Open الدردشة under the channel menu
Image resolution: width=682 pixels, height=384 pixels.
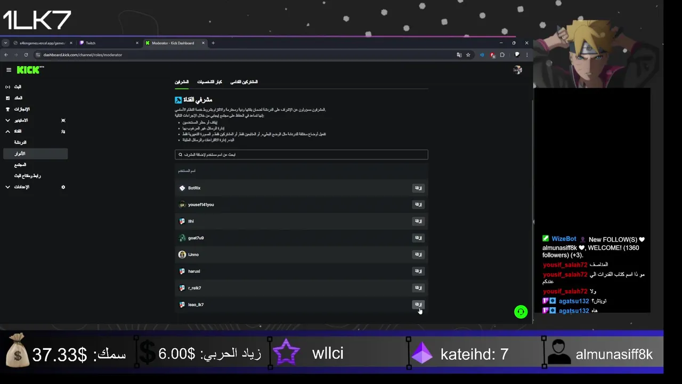click(20, 142)
